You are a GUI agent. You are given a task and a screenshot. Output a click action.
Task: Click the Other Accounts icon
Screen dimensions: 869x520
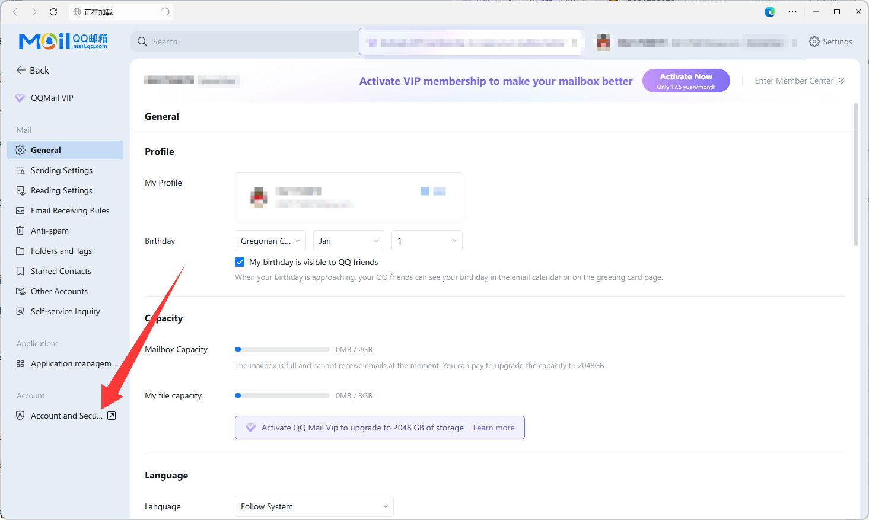[x=20, y=291]
